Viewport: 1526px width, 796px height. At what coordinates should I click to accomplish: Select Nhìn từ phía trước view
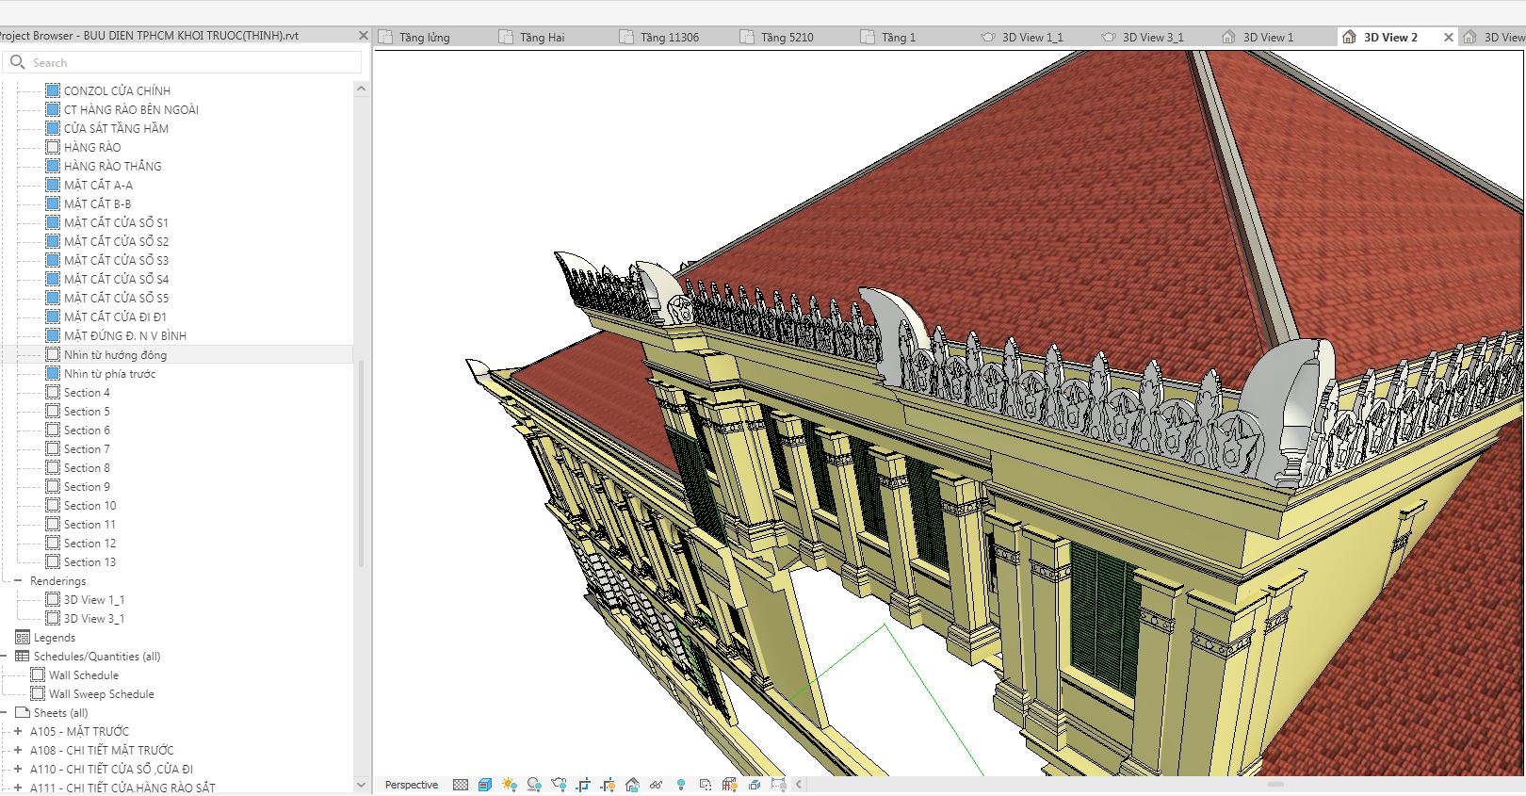click(110, 373)
